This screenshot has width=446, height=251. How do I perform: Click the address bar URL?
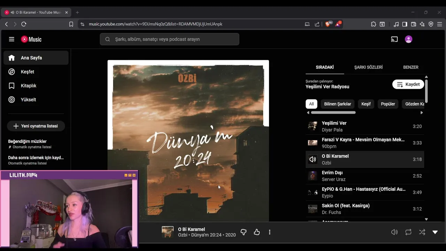click(155, 24)
